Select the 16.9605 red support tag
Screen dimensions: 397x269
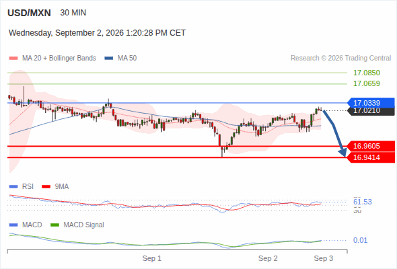point(371,146)
